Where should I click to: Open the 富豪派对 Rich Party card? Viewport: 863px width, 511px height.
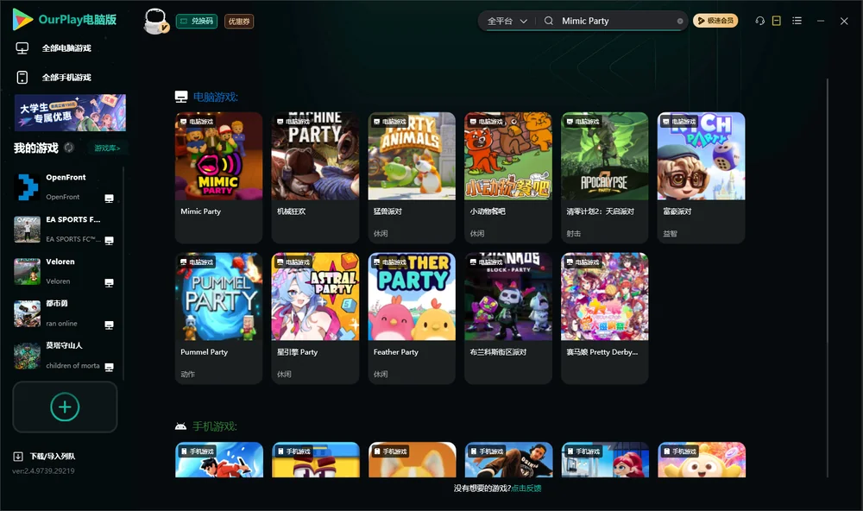[701, 177]
